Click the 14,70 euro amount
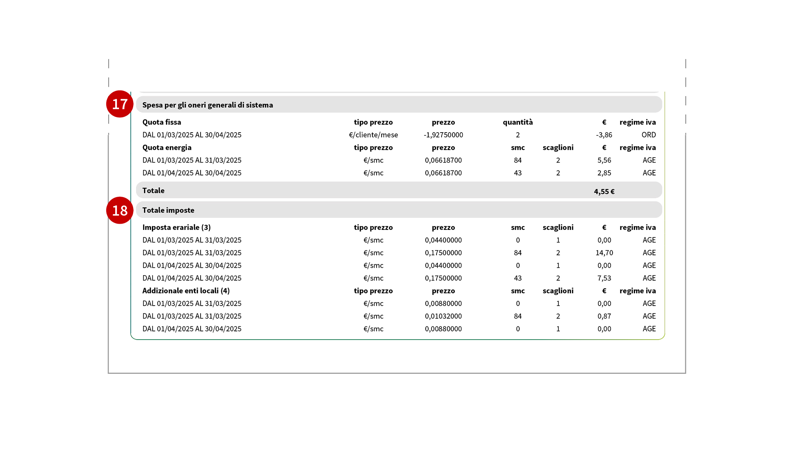This screenshot has height=449, width=799. (604, 253)
